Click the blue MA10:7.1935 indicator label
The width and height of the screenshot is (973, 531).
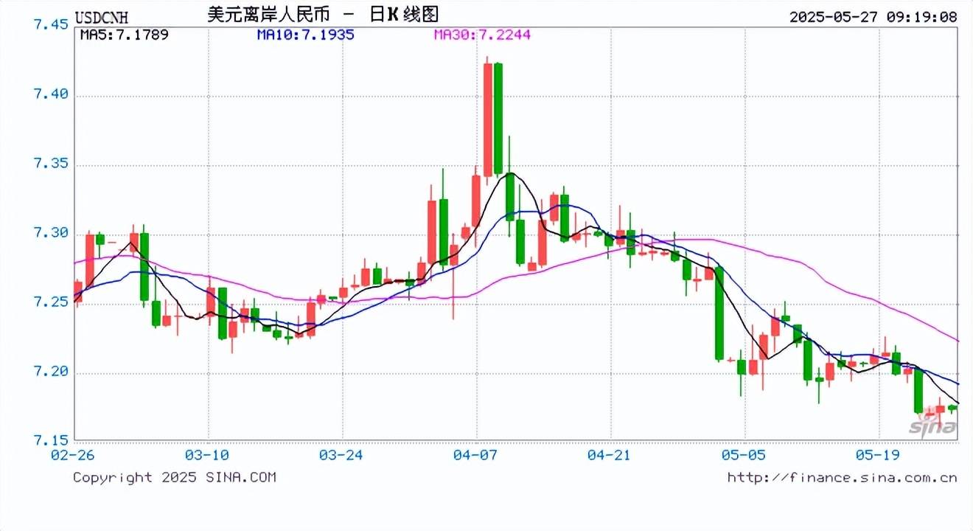pyautogui.click(x=304, y=35)
